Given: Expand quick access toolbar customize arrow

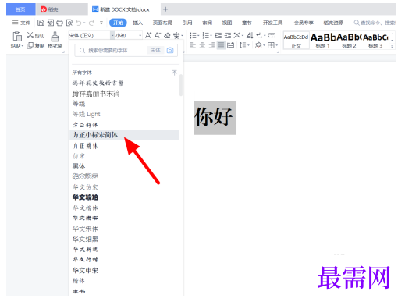Looking at the screenshot, I should (101, 23).
